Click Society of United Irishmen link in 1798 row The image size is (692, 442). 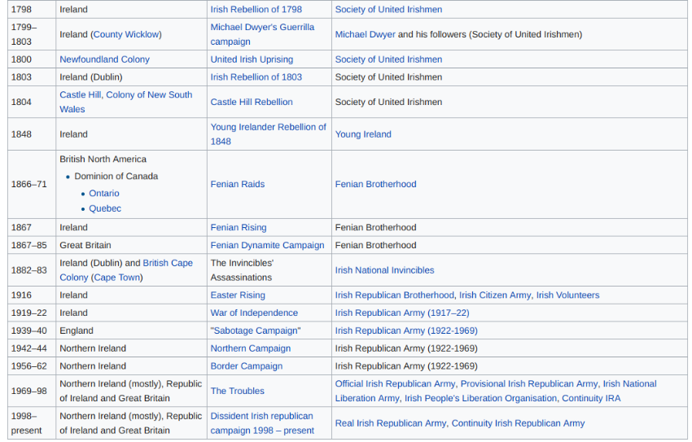click(388, 9)
